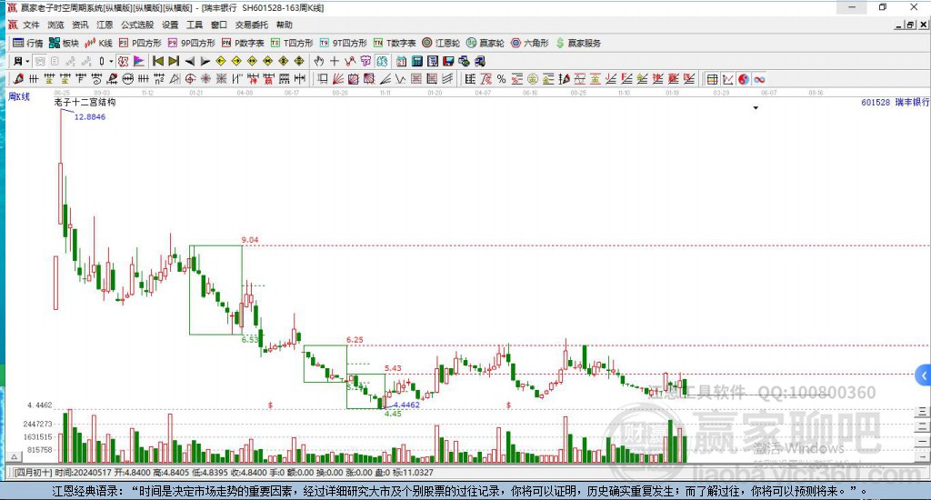This screenshot has height=500, width=931.
Task: Click the last yellow diamond navigation icon
Action: (x=299, y=61)
